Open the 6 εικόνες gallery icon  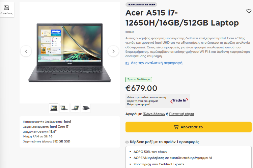click(6, 8)
